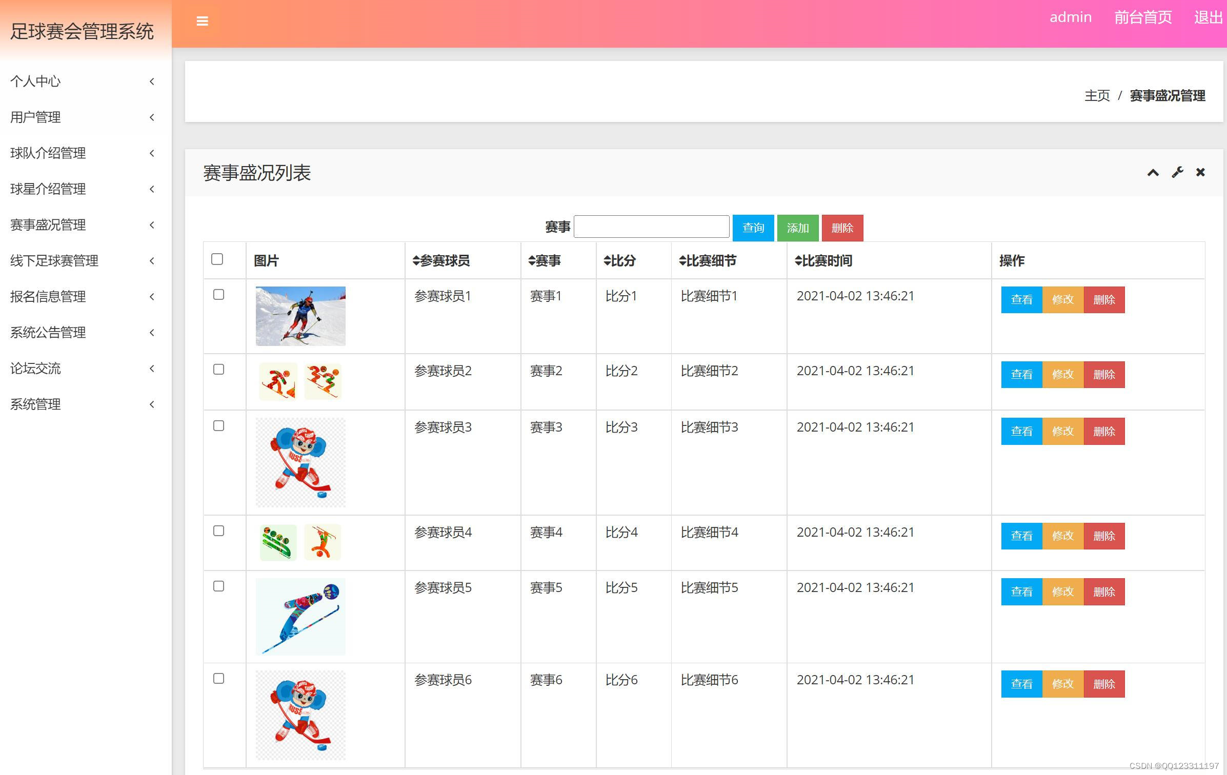Screen dimensions: 1227x775
Task: Select the checkbox for 参赛球员4 row
Action: pos(218,531)
